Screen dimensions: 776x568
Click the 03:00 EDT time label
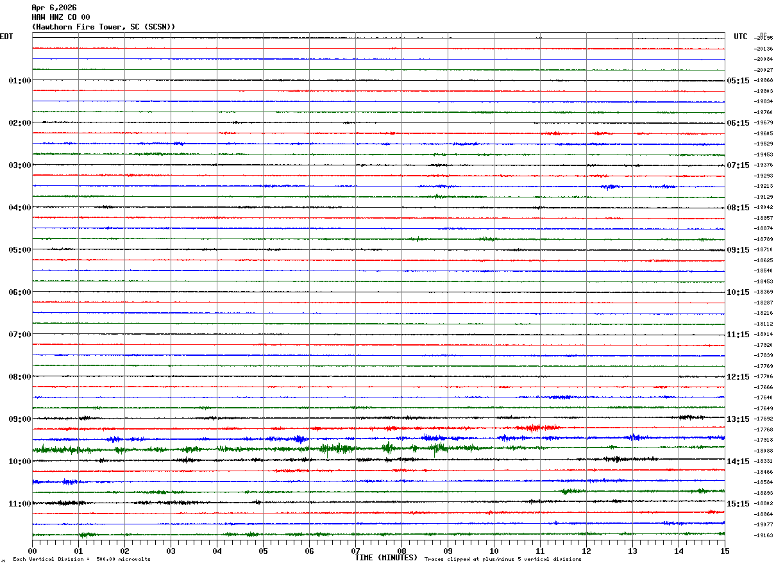point(20,165)
